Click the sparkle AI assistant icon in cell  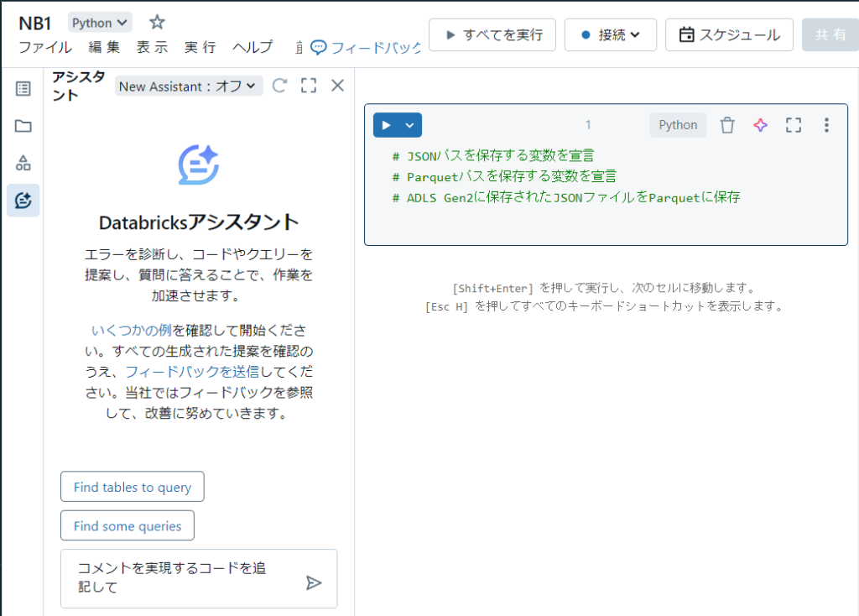[760, 125]
